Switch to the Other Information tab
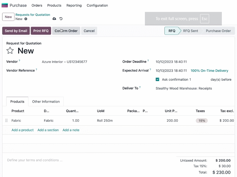This screenshot has width=237, height=177. tap(46, 101)
